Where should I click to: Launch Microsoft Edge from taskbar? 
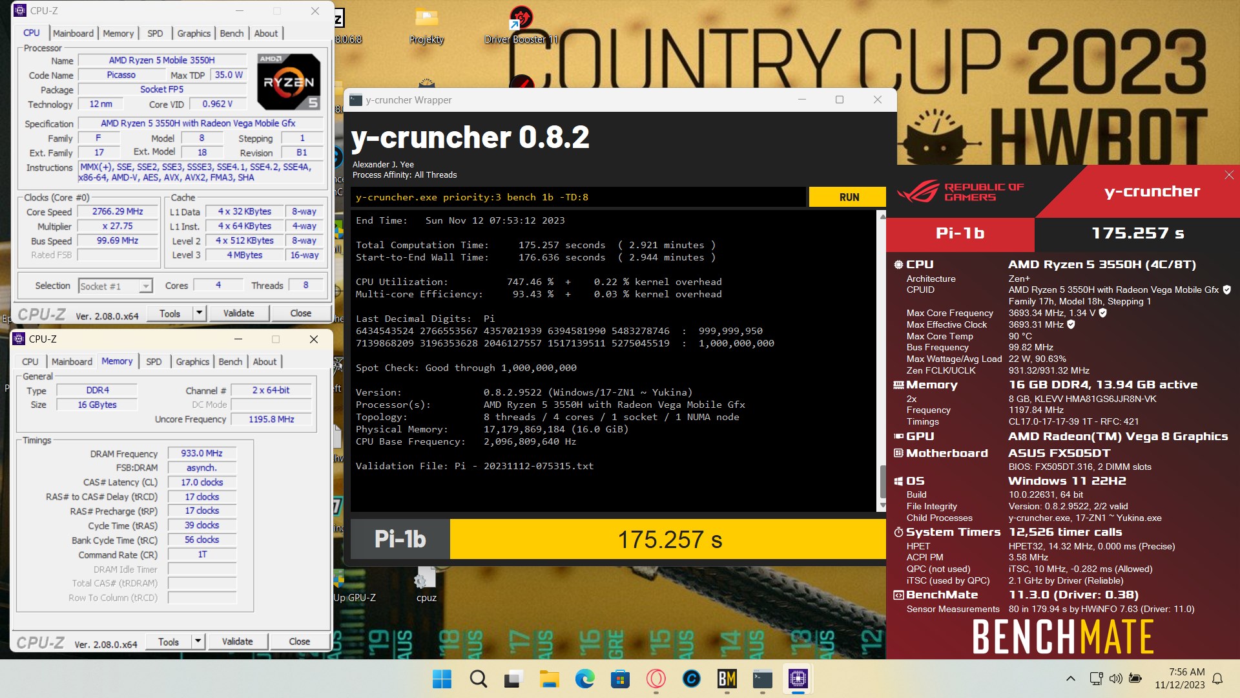[585, 679]
